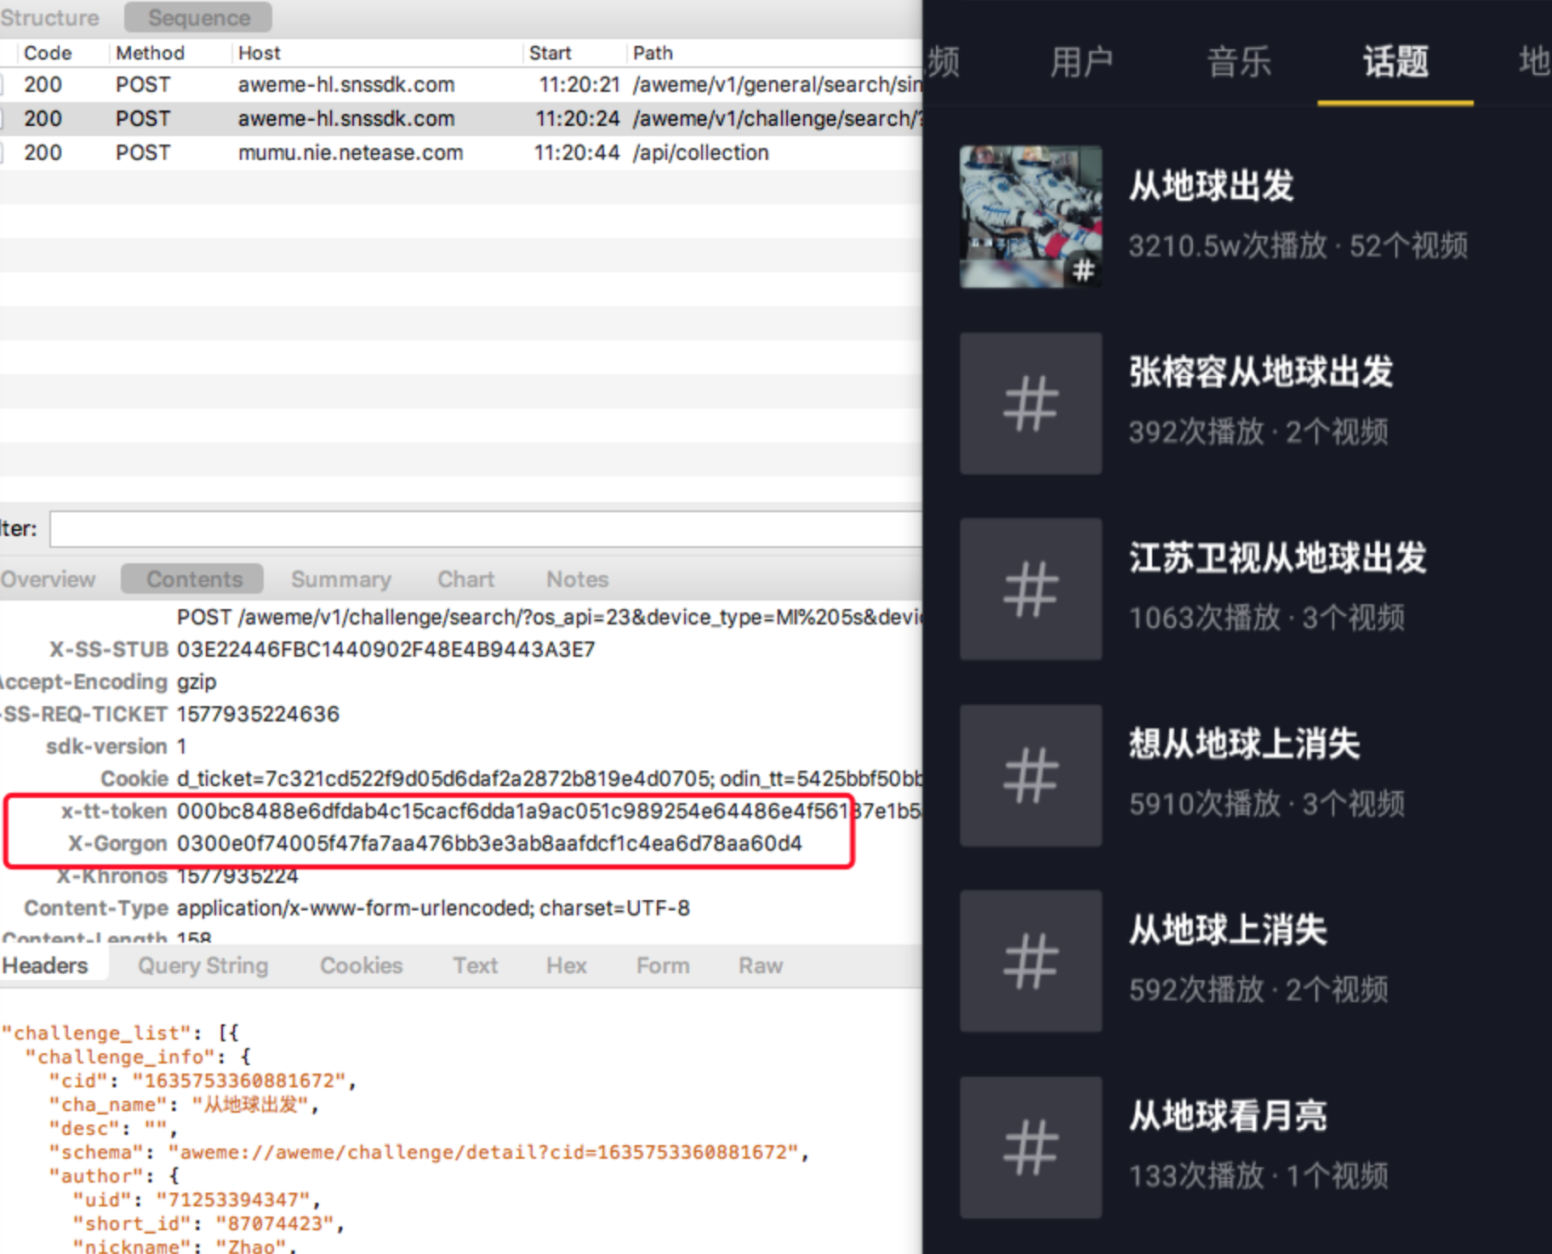The width and height of the screenshot is (1552, 1254).
Task: Click hashtag icon for 江苏卫视从地球出发
Action: [x=1030, y=589]
